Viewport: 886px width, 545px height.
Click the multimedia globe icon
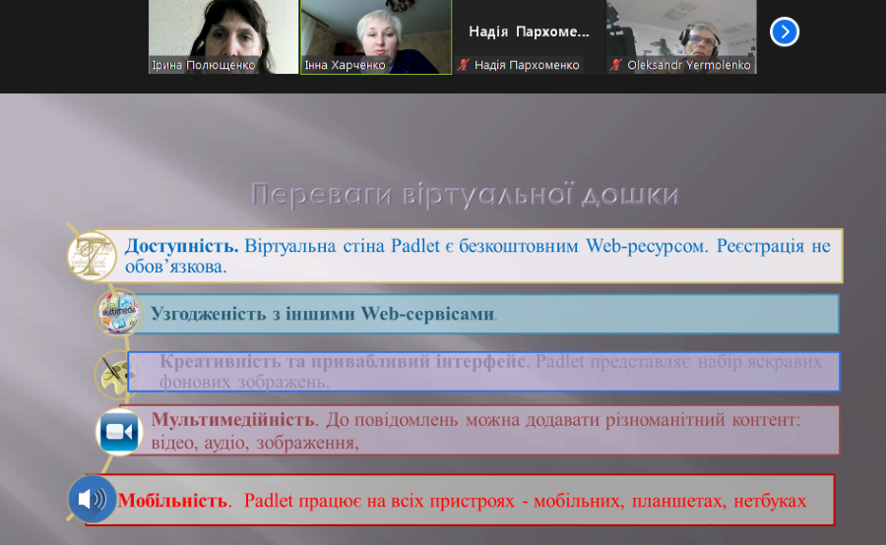pyautogui.click(x=118, y=312)
